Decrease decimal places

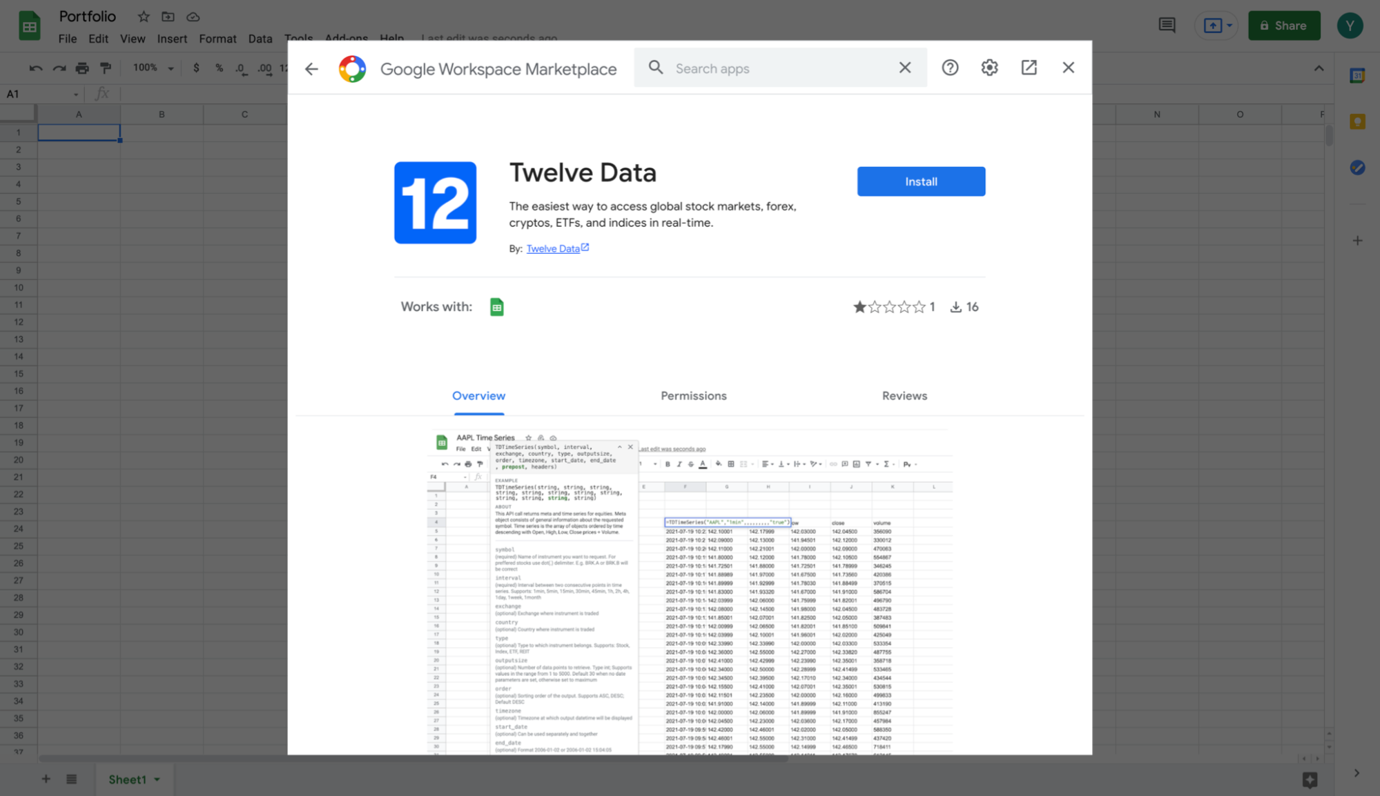[x=240, y=68]
